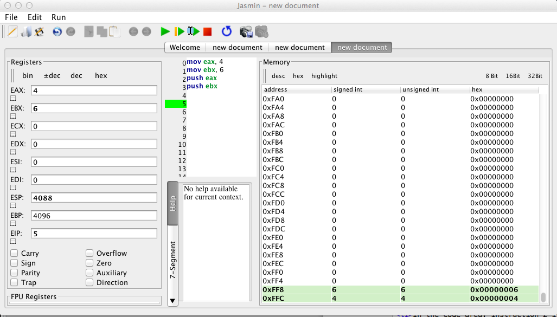Click the camera snapshot save icon
Viewport: 557px width, 317px height.
247,31
